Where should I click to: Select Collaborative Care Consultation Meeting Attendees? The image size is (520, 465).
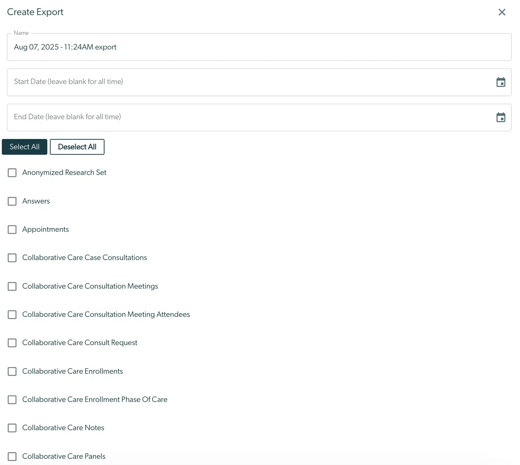click(12, 314)
